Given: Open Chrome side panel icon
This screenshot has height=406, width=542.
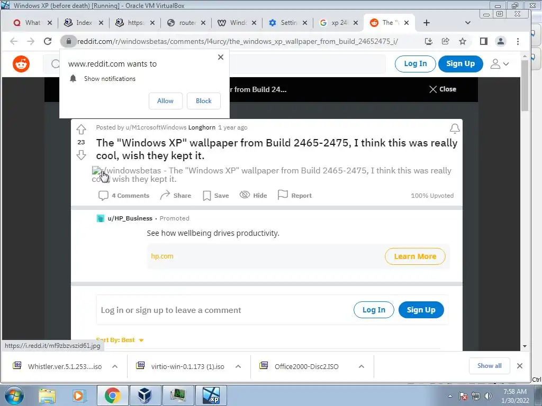Looking at the screenshot, I should [484, 41].
